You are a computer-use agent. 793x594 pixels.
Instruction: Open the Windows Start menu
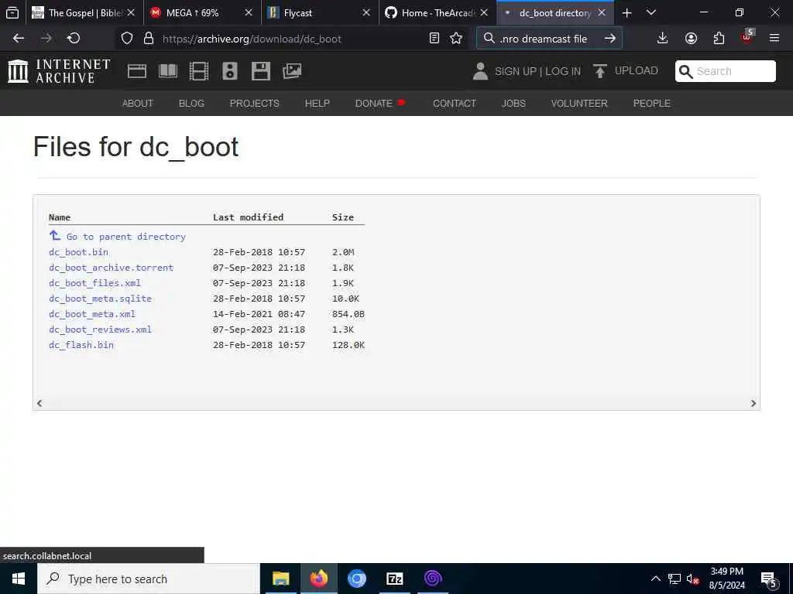19,579
